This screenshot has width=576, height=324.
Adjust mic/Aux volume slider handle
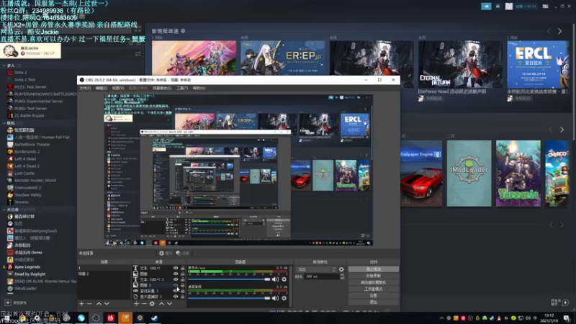(267, 279)
